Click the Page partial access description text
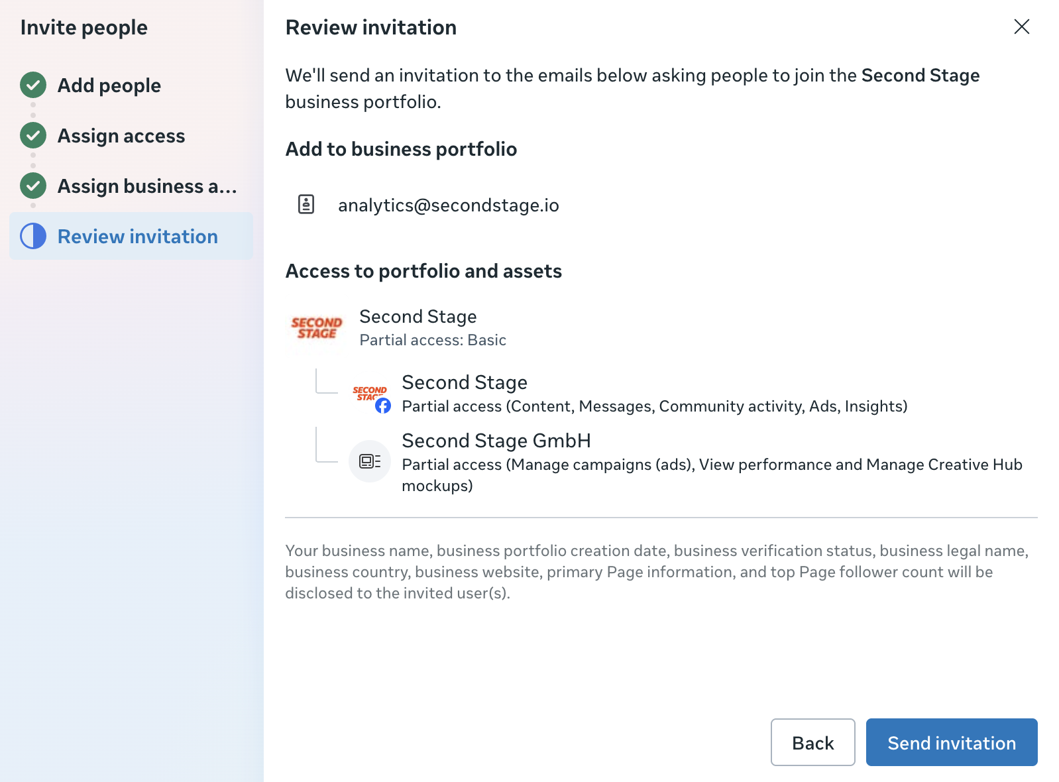The width and height of the screenshot is (1059, 782). tap(655, 406)
